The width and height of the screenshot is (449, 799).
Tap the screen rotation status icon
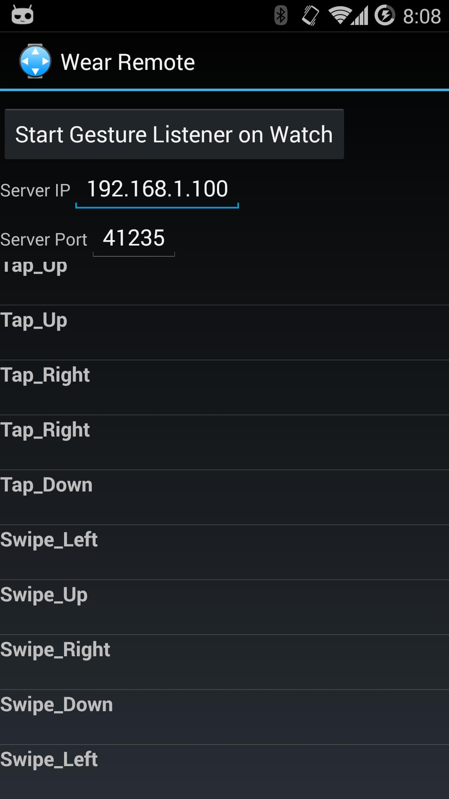pyautogui.click(x=311, y=16)
